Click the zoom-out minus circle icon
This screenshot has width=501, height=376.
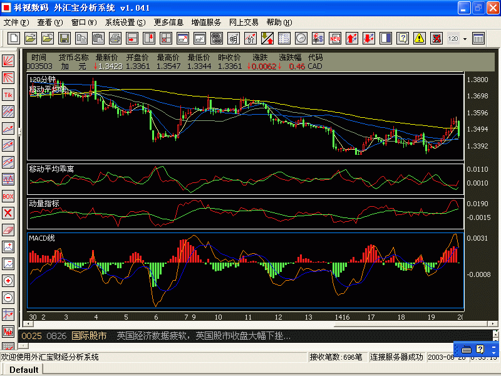8,298
